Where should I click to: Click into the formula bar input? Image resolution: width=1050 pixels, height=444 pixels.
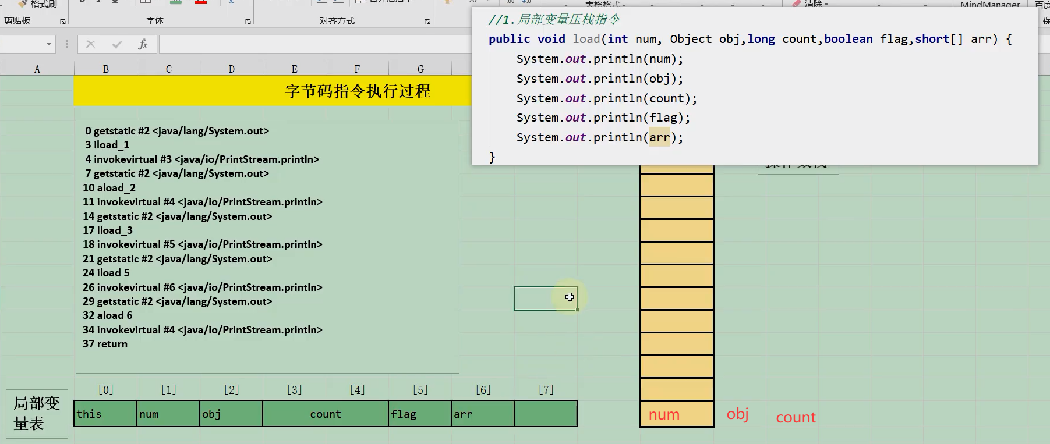tap(314, 44)
